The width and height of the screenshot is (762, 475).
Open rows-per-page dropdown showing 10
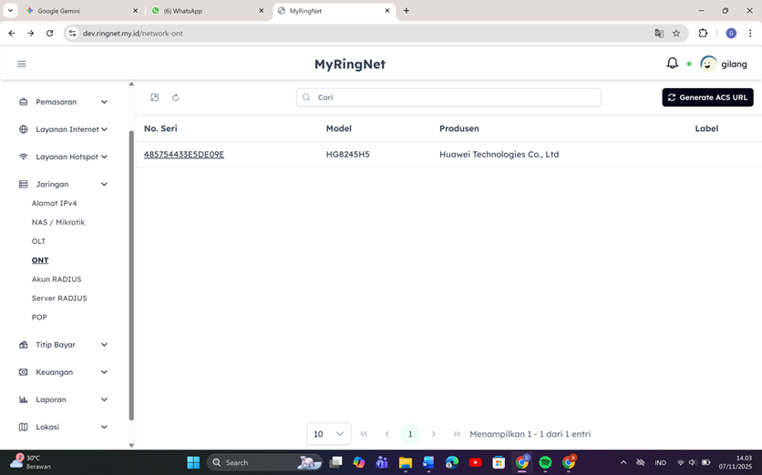click(x=328, y=434)
